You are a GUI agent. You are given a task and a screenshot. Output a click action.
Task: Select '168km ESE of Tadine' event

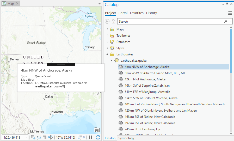click(x=150, y=117)
